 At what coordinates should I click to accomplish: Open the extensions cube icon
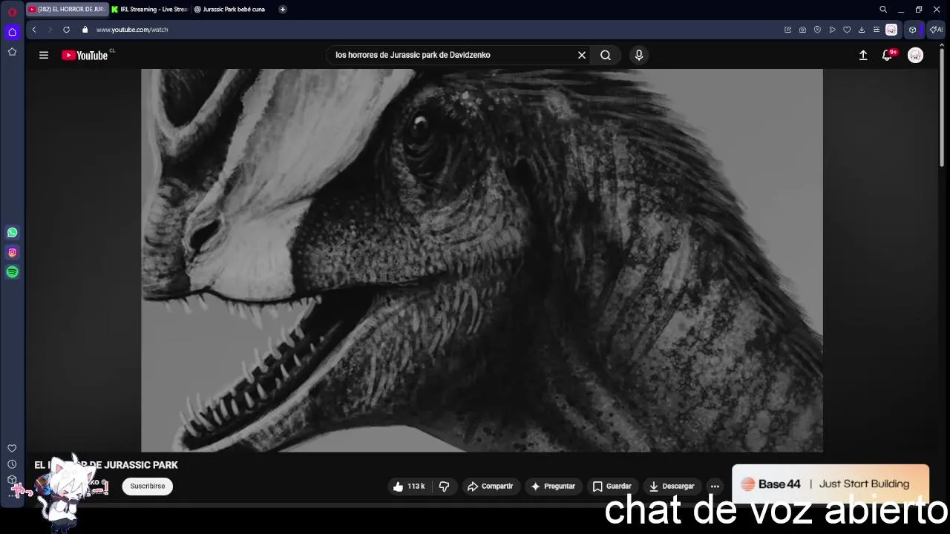(913, 30)
